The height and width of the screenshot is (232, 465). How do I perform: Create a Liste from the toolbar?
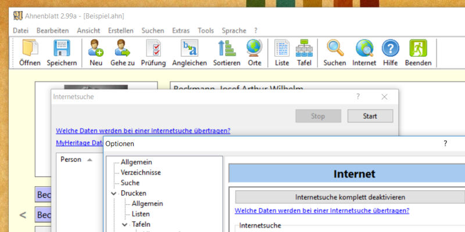coord(282,53)
